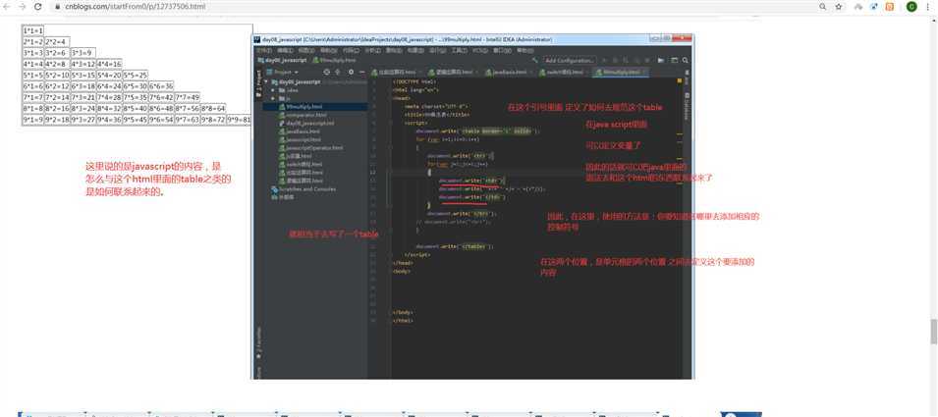Open the Project panel settings gear

coord(351,72)
